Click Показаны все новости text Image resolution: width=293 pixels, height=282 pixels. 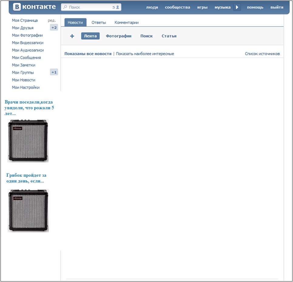(x=88, y=54)
